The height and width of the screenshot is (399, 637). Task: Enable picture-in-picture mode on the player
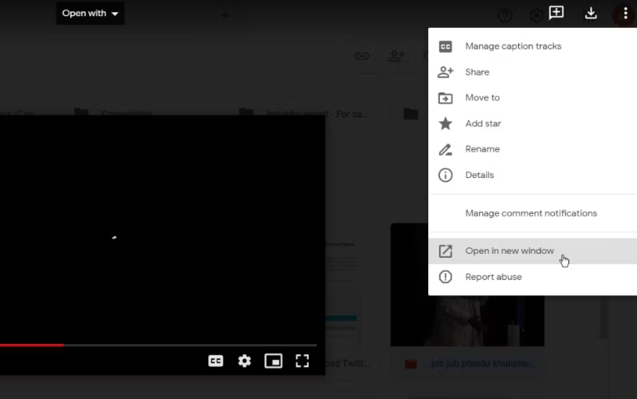[273, 361]
